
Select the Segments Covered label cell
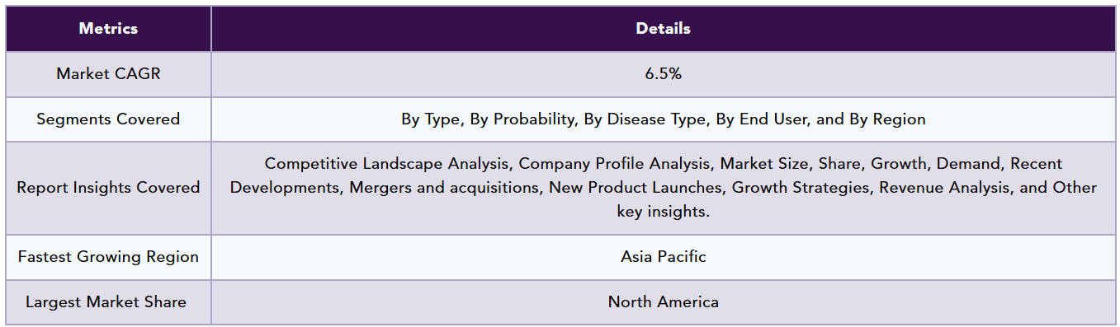tap(108, 119)
